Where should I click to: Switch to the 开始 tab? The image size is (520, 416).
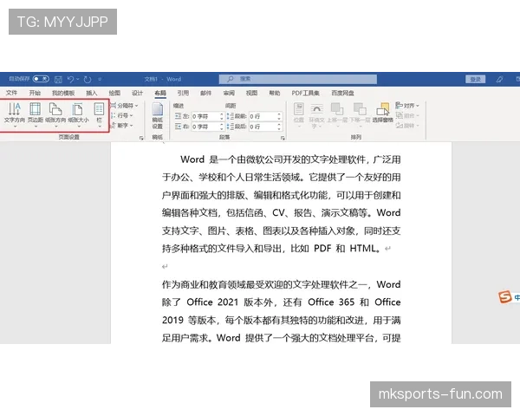35,93
